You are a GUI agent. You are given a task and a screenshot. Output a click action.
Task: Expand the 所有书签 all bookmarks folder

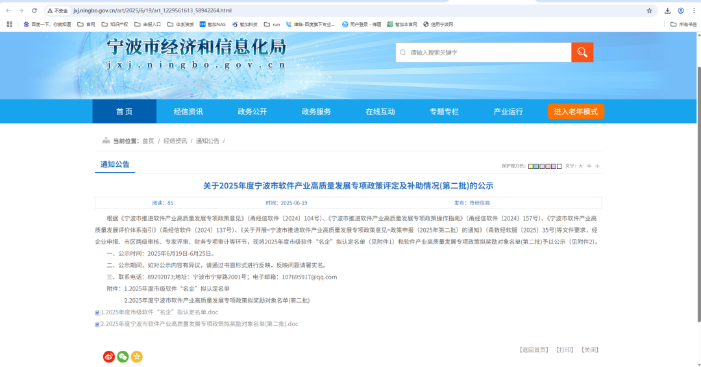tap(683, 24)
